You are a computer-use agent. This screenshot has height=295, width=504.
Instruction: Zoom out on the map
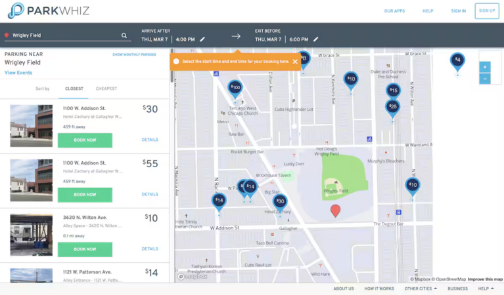[485, 79]
